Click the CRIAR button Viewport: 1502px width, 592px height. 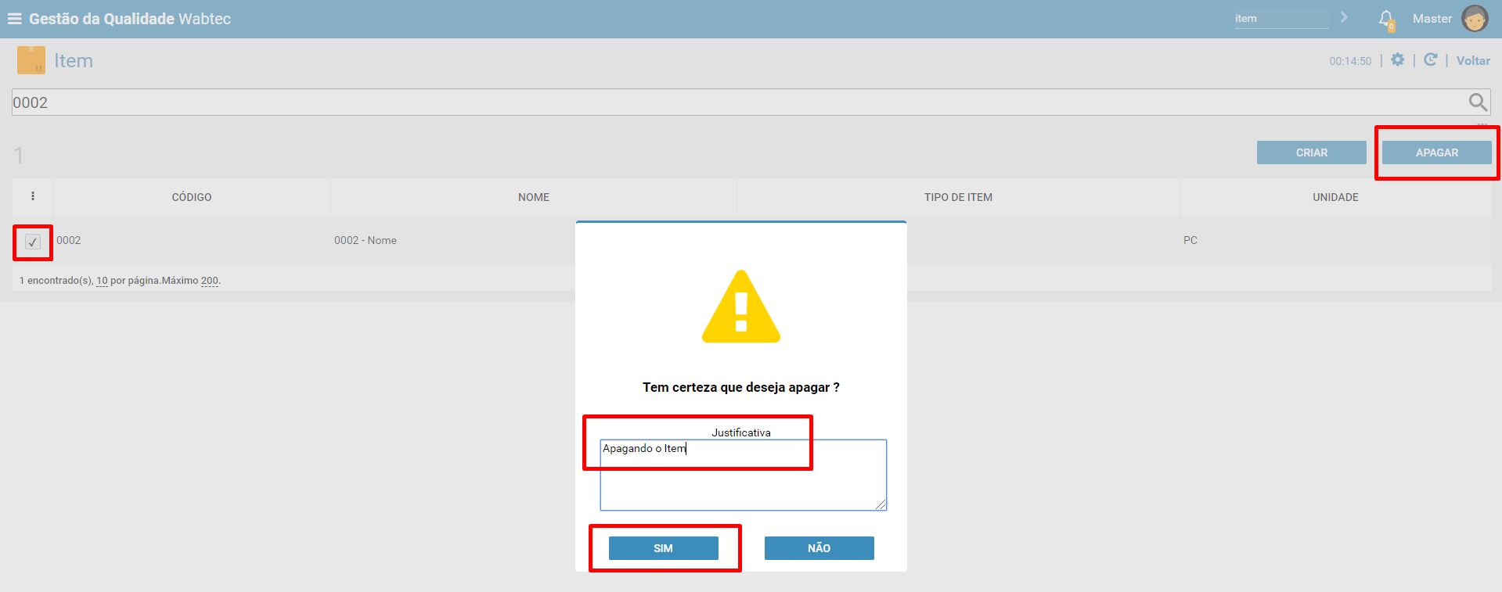pos(1312,152)
